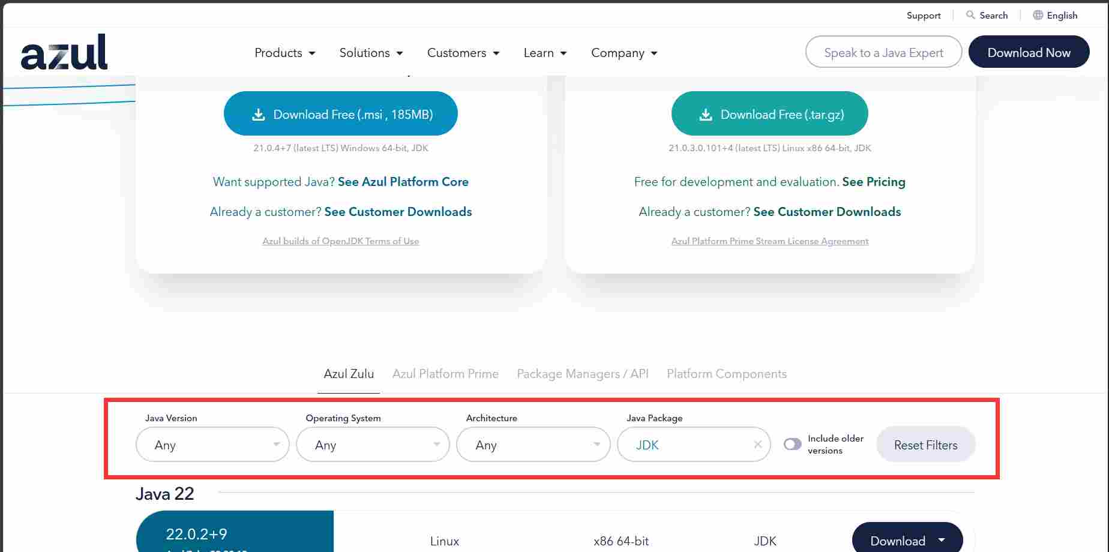Screen dimensions: 1109x552
Task: Switch to Azul Zulu tab
Action: click(x=349, y=374)
